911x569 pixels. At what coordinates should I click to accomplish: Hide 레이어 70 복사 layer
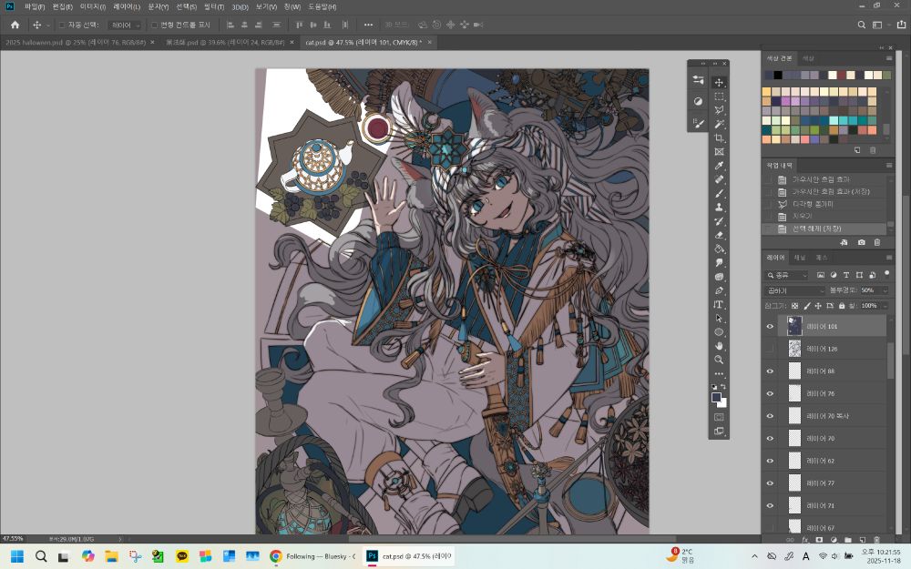tap(770, 416)
